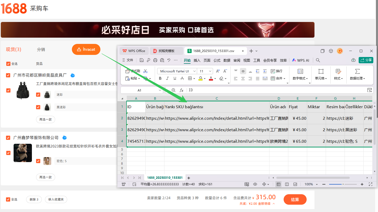Uncheck the 迷彩 variant checkbox
This screenshot has width=378, height=212.
38,95
